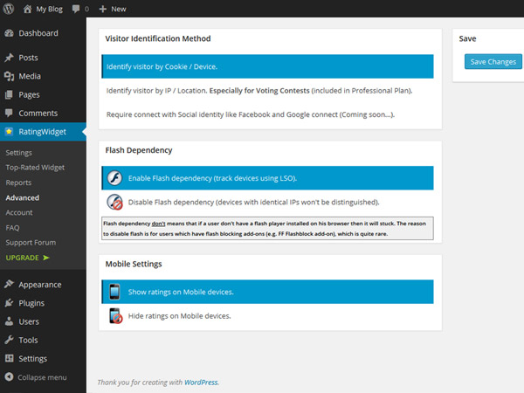The image size is (524, 393).
Task: Open RatingWidget Settings submenu
Action: point(18,153)
